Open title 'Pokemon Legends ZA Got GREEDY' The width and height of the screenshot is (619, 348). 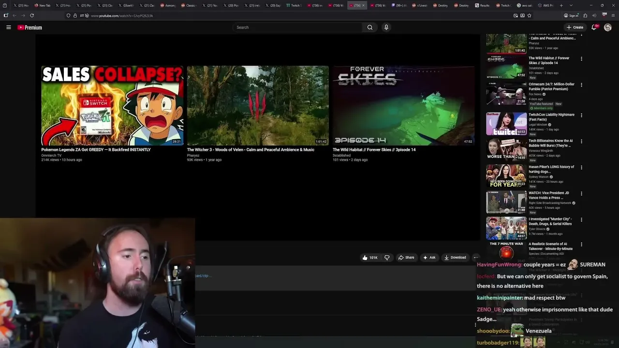tap(96, 150)
